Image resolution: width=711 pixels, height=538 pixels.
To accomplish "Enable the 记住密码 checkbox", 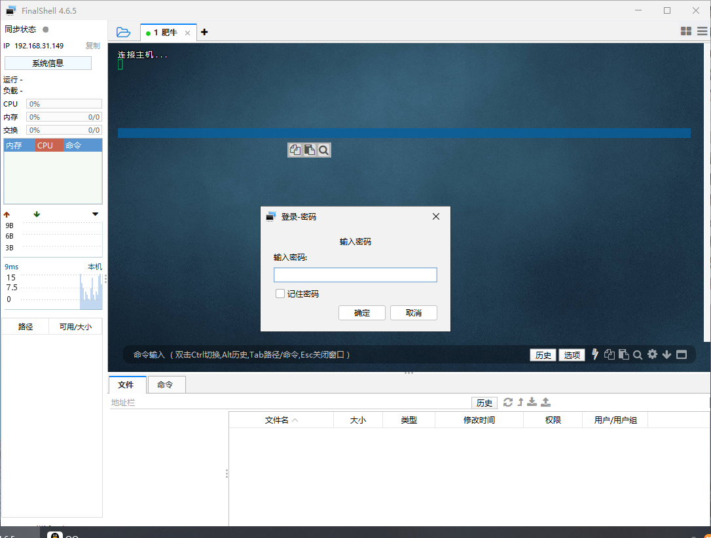I will pyautogui.click(x=280, y=294).
